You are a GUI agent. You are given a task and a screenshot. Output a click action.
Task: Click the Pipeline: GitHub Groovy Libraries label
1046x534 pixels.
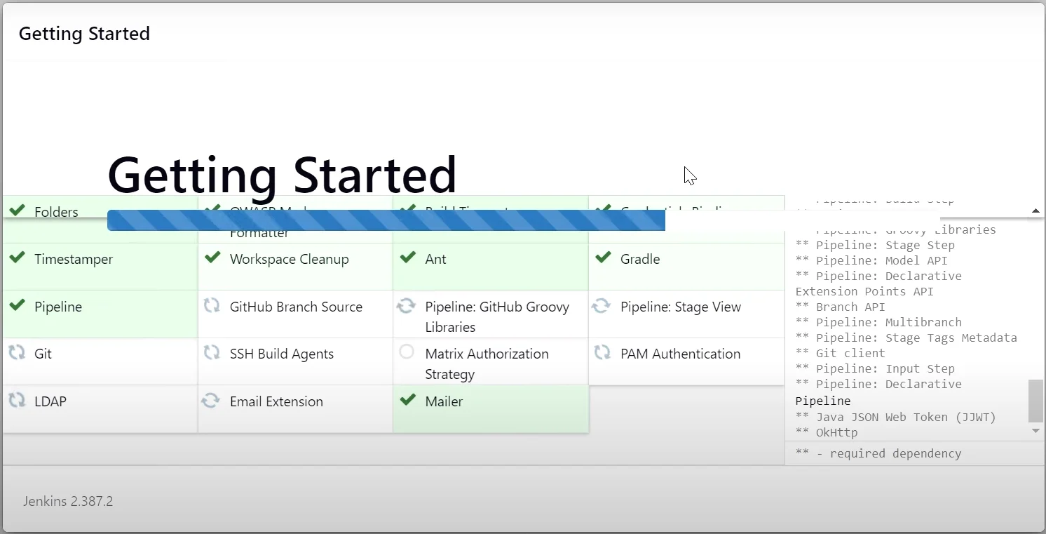(497, 316)
